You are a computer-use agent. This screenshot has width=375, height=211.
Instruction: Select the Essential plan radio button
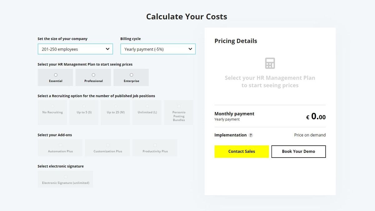[56, 75]
